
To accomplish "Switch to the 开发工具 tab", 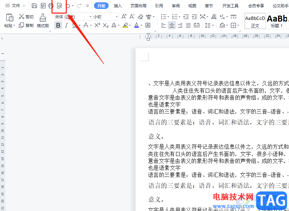I will pos(231,6).
